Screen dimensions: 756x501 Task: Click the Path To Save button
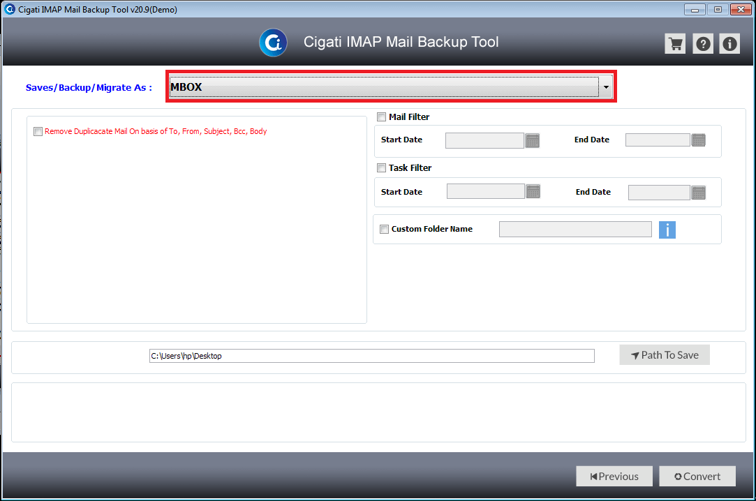pyautogui.click(x=665, y=355)
